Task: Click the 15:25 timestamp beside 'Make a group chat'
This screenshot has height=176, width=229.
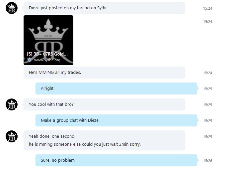Action: coord(207,121)
